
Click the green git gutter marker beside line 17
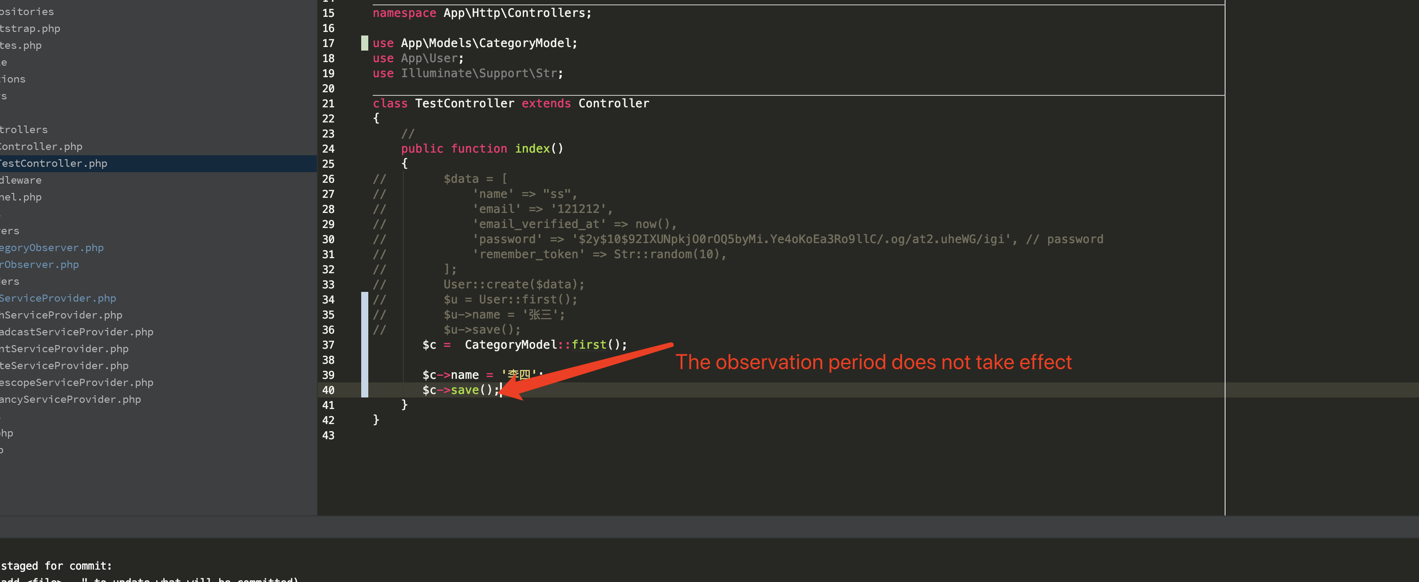coord(364,43)
